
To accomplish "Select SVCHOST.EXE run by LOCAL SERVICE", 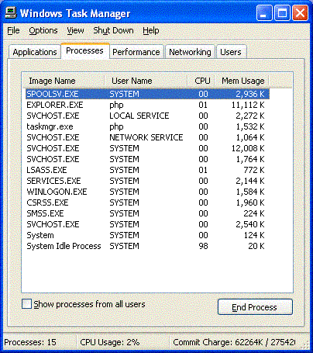I will 147,116.
